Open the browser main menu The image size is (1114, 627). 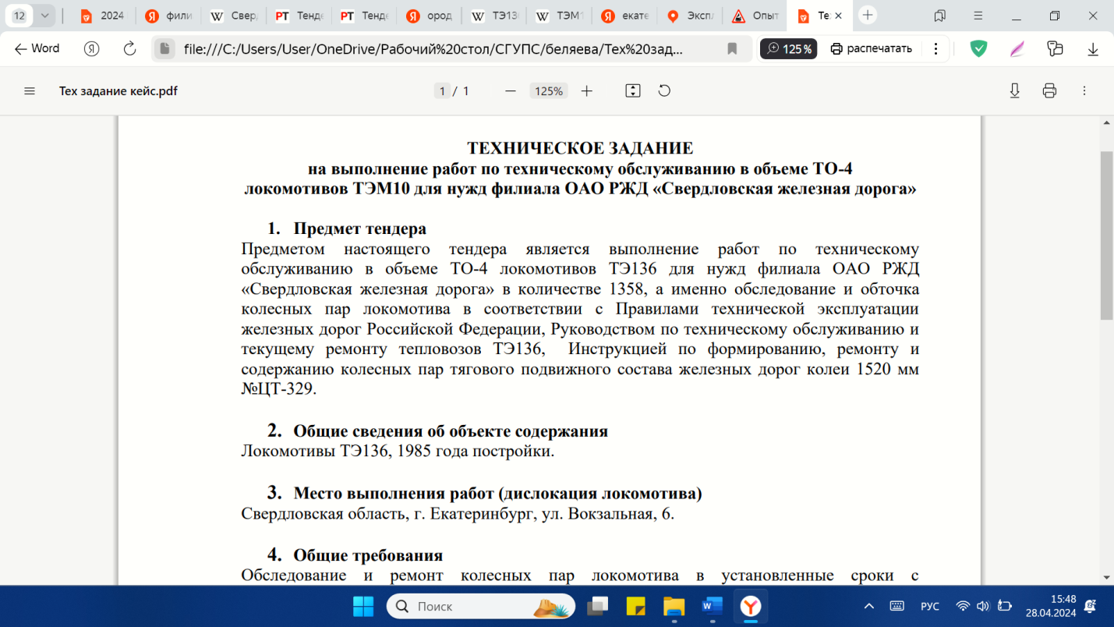coord(978,16)
